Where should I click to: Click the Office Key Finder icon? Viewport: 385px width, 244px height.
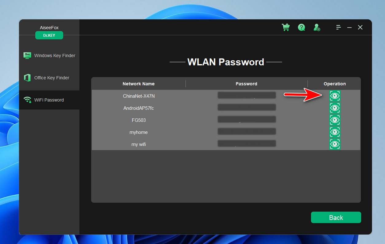27,78
